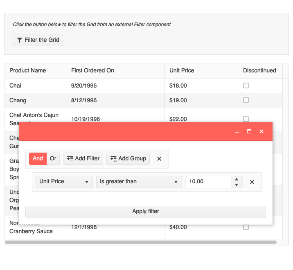Click the Filter the Grid button
The image size is (293, 270).
click(x=38, y=40)
